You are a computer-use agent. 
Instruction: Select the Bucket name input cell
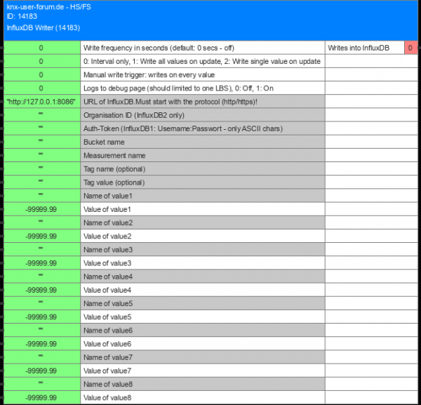41,142
